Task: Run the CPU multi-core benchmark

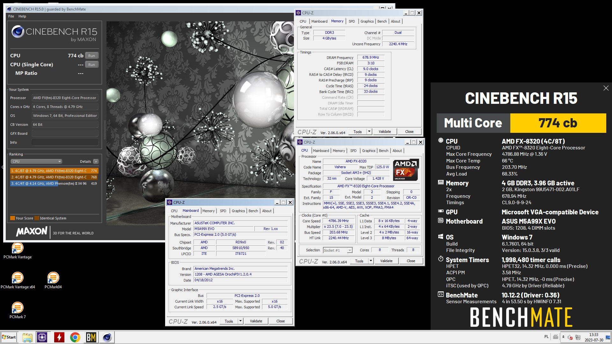Action: (92, 56)
